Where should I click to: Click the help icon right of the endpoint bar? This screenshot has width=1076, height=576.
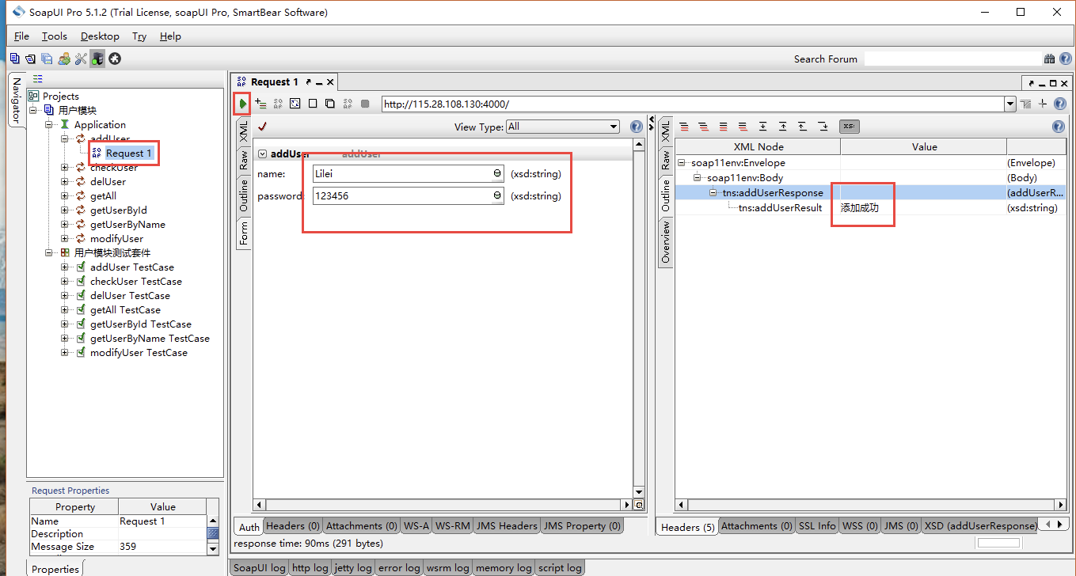[x=1060, y=104]
